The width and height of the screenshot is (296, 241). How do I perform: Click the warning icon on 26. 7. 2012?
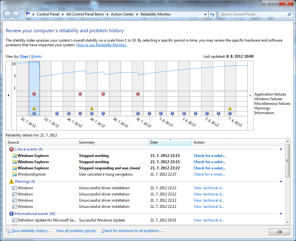92,109
